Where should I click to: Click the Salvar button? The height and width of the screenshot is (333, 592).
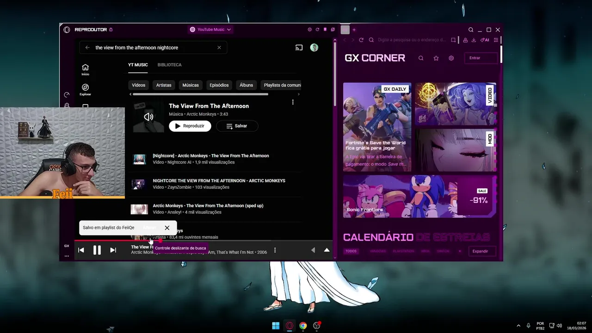[x=237, y=126]
